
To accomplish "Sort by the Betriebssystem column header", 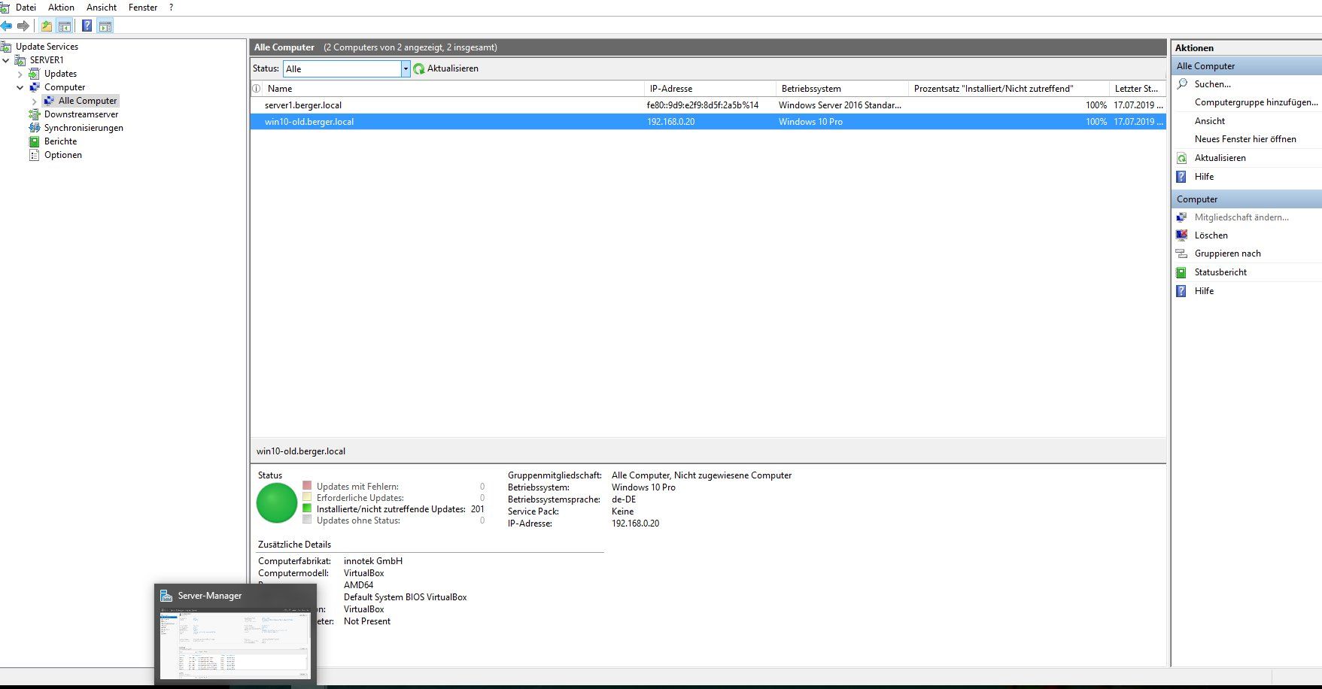I will [x=842, y=89].
